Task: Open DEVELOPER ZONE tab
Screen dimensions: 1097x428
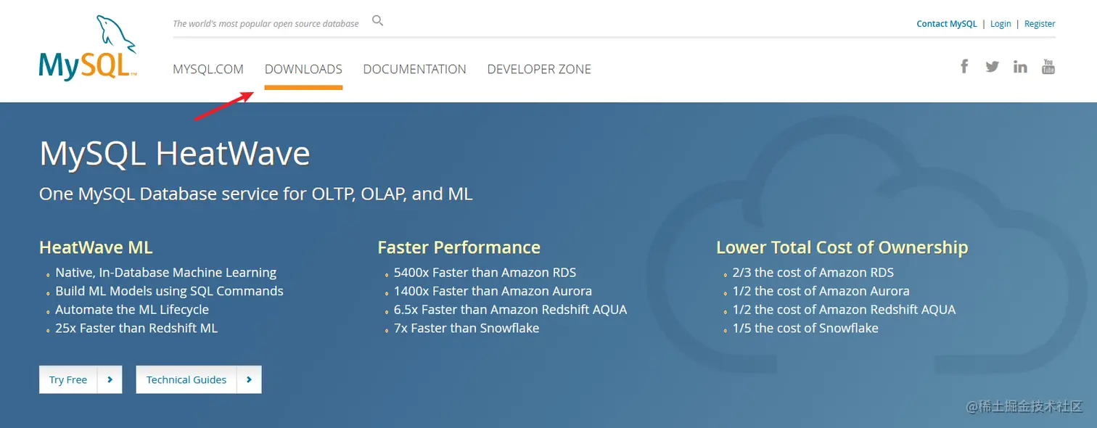Action: click(539, 70)
